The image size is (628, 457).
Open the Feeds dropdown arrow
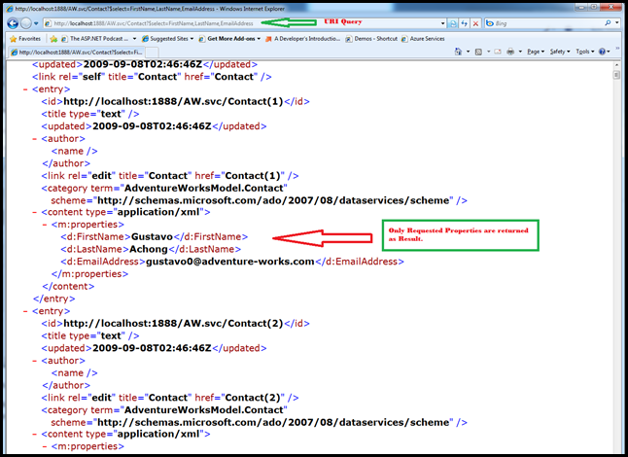tap(488, 52)
